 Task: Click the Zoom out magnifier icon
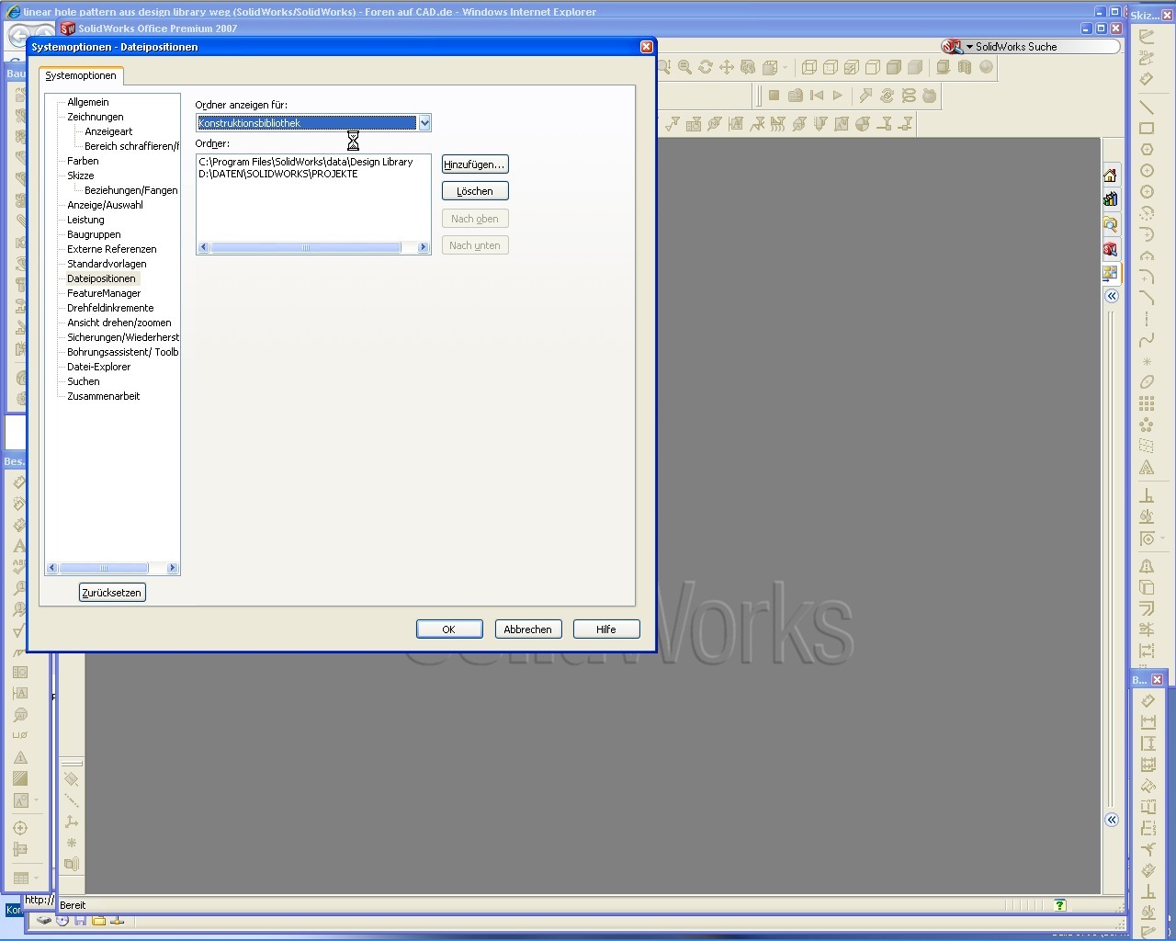[x=684, y=67]
